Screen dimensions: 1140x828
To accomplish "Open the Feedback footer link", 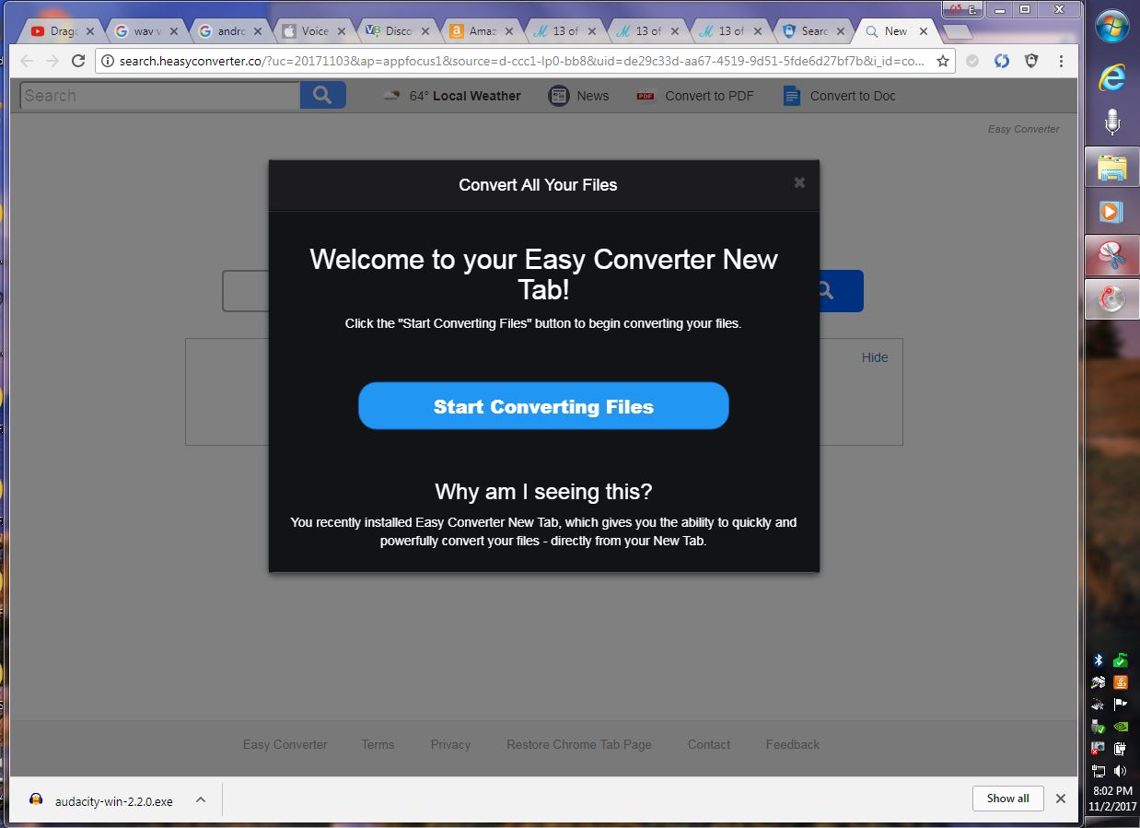I will point(793,744).
